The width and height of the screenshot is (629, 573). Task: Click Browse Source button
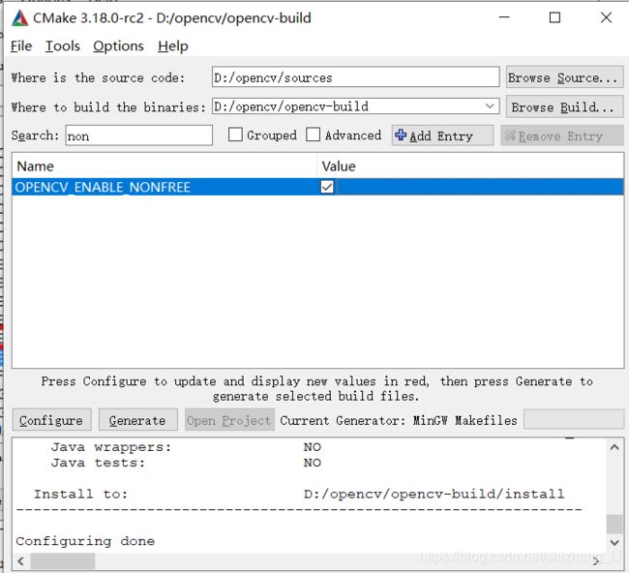tap(564, 77)
